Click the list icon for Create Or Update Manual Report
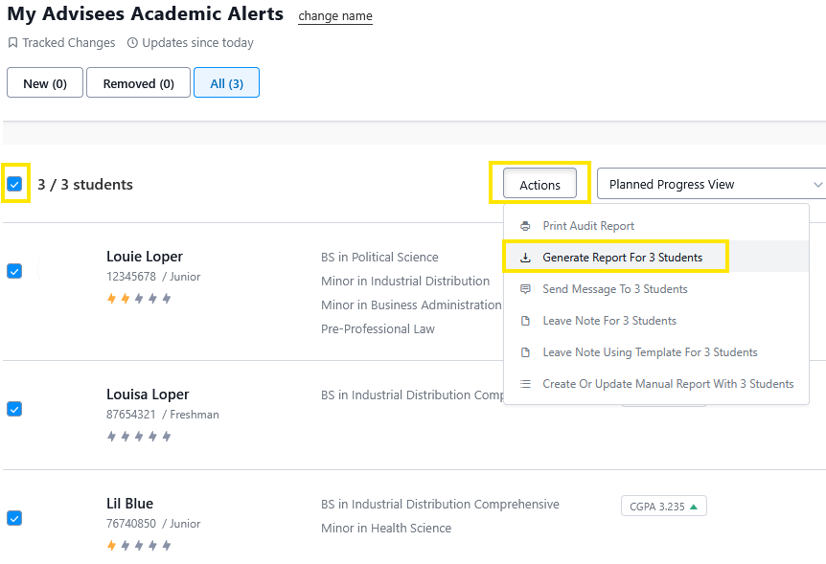Screen dimensions: 826x564 [x=525, y=384]
